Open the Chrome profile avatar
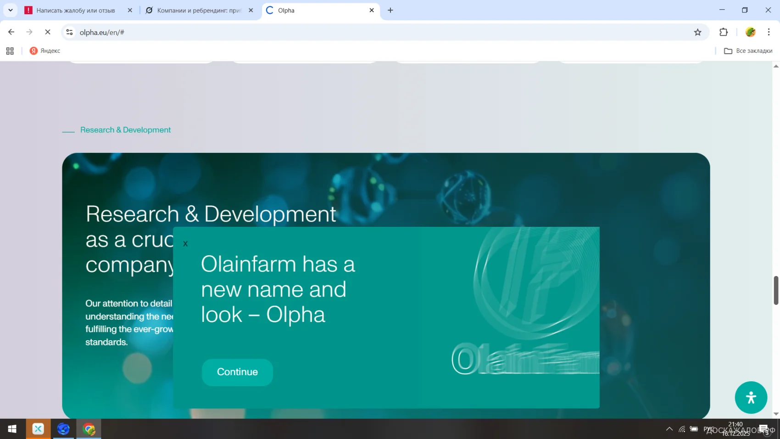 coord(751,32)
